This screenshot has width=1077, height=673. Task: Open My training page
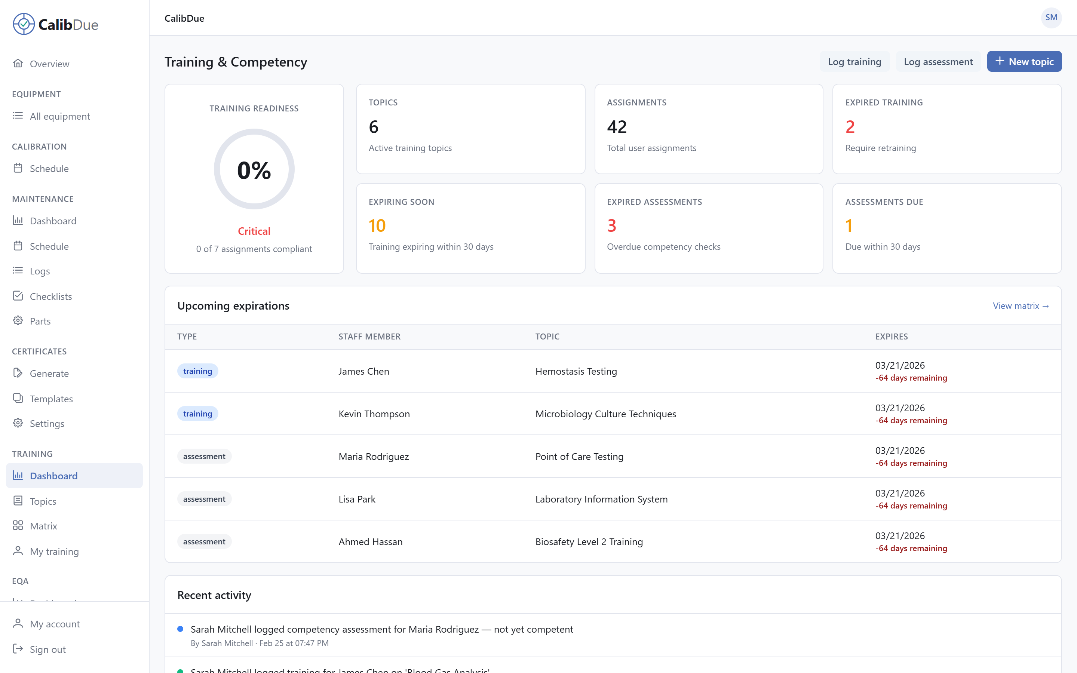[74, 551]
